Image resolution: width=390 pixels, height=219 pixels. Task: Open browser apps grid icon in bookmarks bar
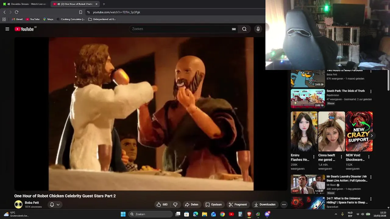pyautogui.click(x=4, y=19)
